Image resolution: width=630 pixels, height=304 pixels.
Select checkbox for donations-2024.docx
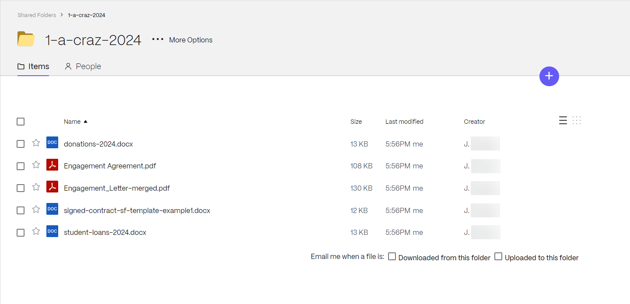coord(21,144)
